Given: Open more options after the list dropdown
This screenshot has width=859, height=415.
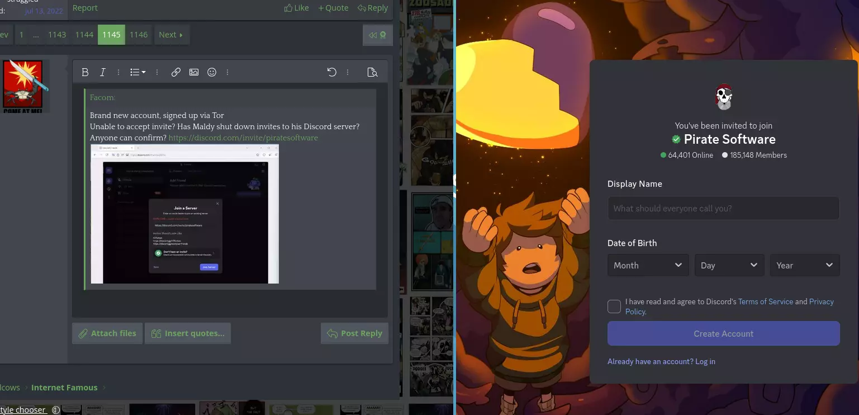Looking at the screenshot, I should (157, 72).
